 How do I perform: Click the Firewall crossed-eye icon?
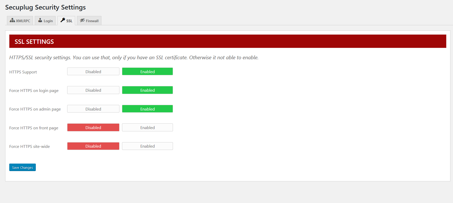pos(82,20)
